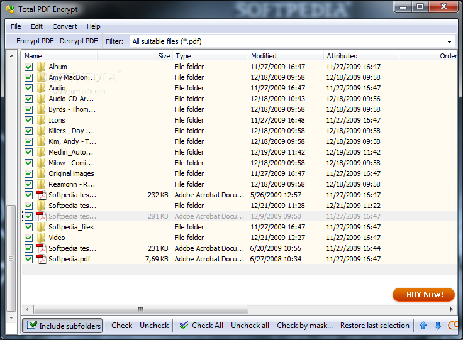Viewport: 463px width, 340px height.
Task: Click the Check button
Action: click(121, 326)
